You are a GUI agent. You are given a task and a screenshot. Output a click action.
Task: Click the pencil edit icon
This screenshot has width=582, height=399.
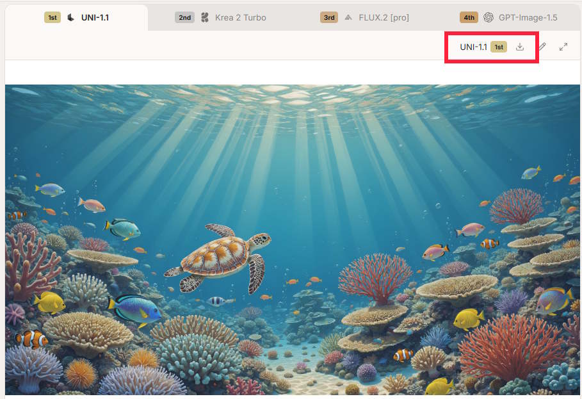542,47
